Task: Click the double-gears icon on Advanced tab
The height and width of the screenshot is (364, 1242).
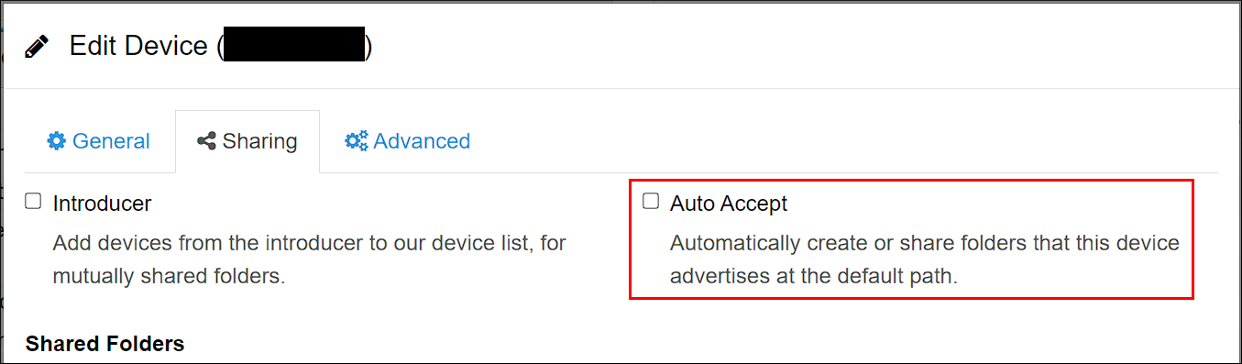Action: tap(356, 141)
